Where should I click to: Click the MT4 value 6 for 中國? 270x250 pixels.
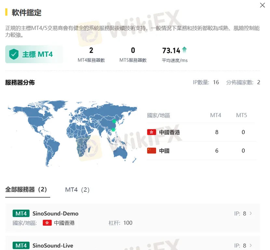[217, 151]
